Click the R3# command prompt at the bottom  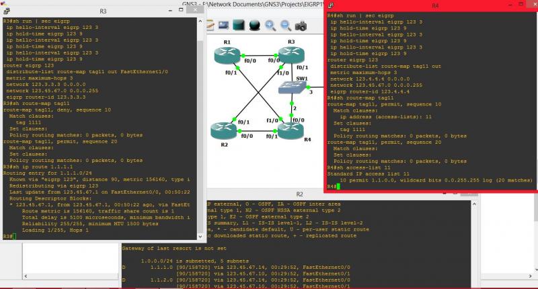[8, 237]
